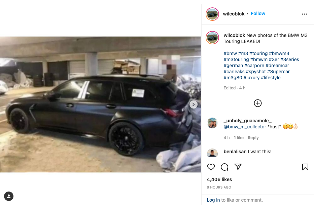
Task: Click Log in to comment
Action: point(213,200)
